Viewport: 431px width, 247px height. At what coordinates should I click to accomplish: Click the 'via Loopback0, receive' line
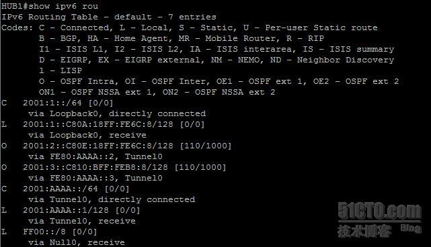[x=87, y=135]
